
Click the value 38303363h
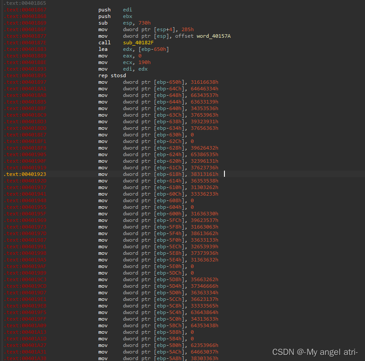click(205, 358)
